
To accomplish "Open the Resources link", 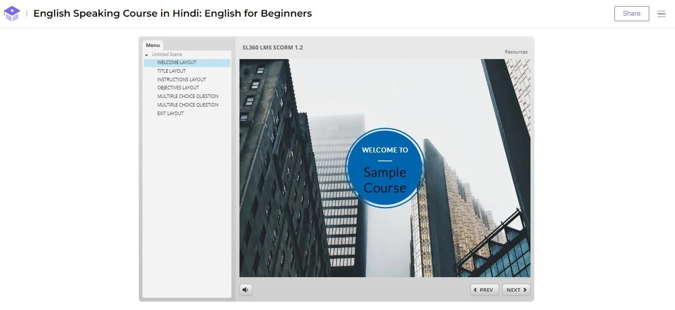I will 516,52.
